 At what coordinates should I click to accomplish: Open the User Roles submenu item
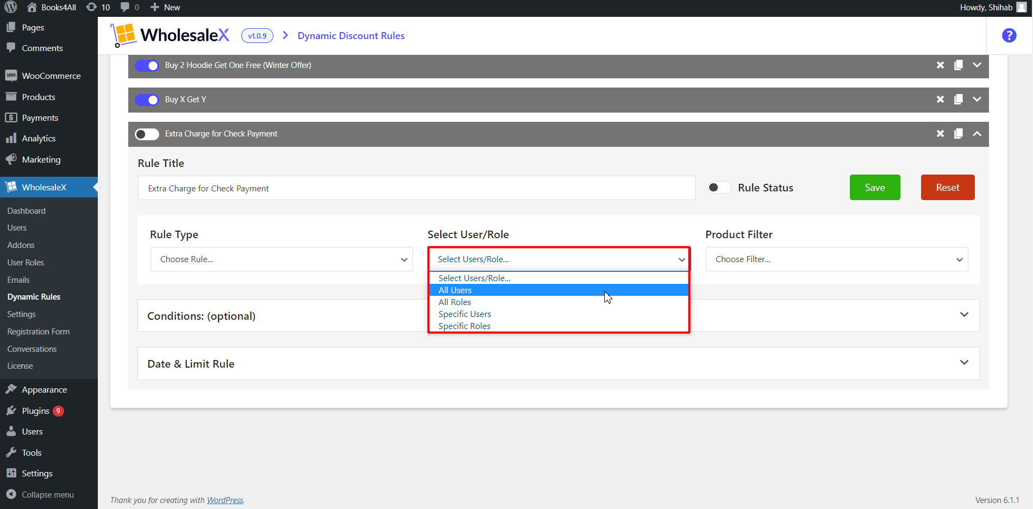[x=26, y=263]
